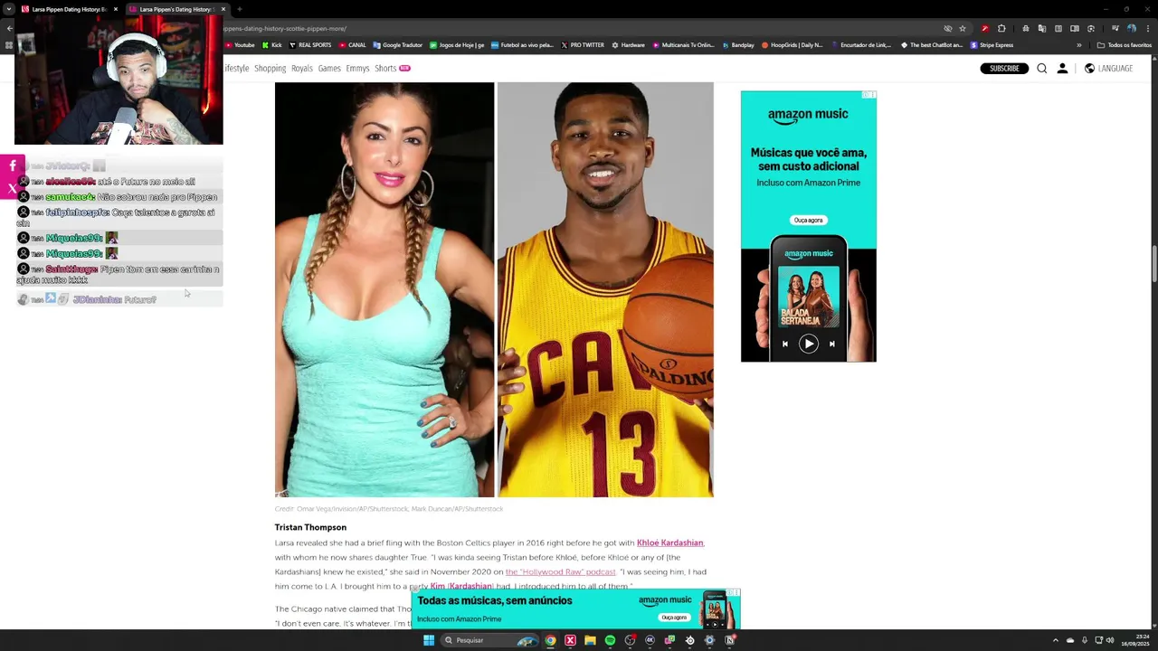The height and width of the screenshot is (651, 1158).
Task: Open a new browser tab
Action: [x=239, y=9]
